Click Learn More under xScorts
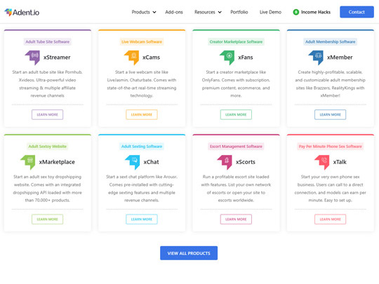The image size is (379, 284). tap(236, 219)
